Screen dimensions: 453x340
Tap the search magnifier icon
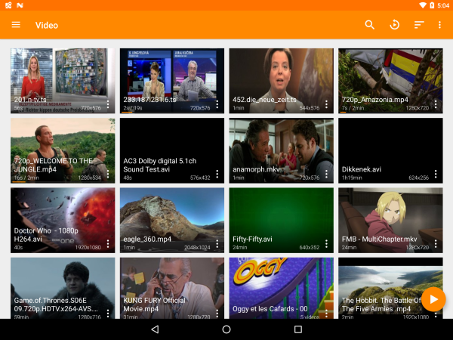coord(369,25)
